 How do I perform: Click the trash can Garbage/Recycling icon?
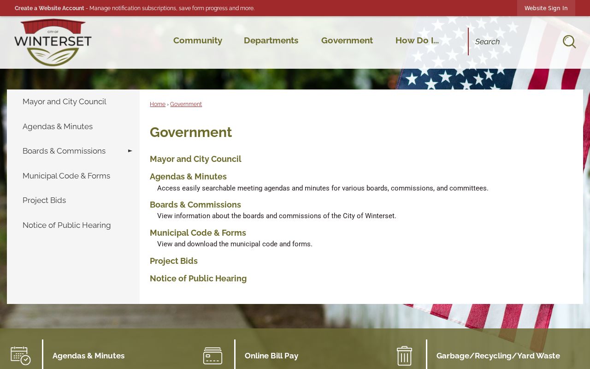404,356
